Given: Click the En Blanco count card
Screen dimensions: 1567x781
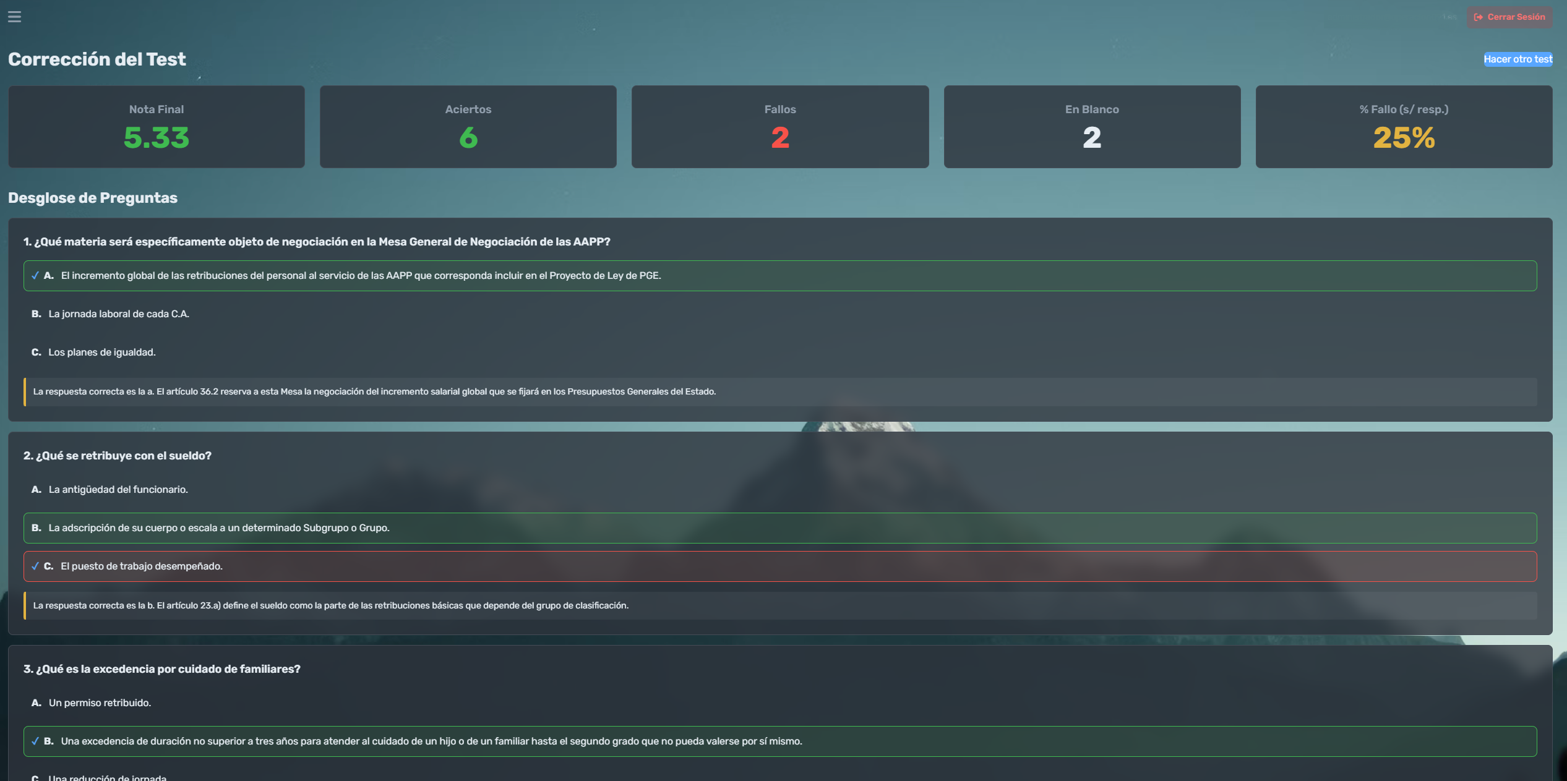Looking at the screenshot, I should 1092,127.
